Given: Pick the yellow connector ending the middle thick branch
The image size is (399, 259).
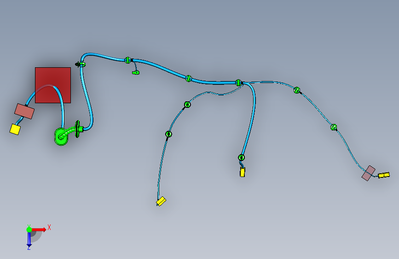Looking at the screenshot, I should point(243,172).
